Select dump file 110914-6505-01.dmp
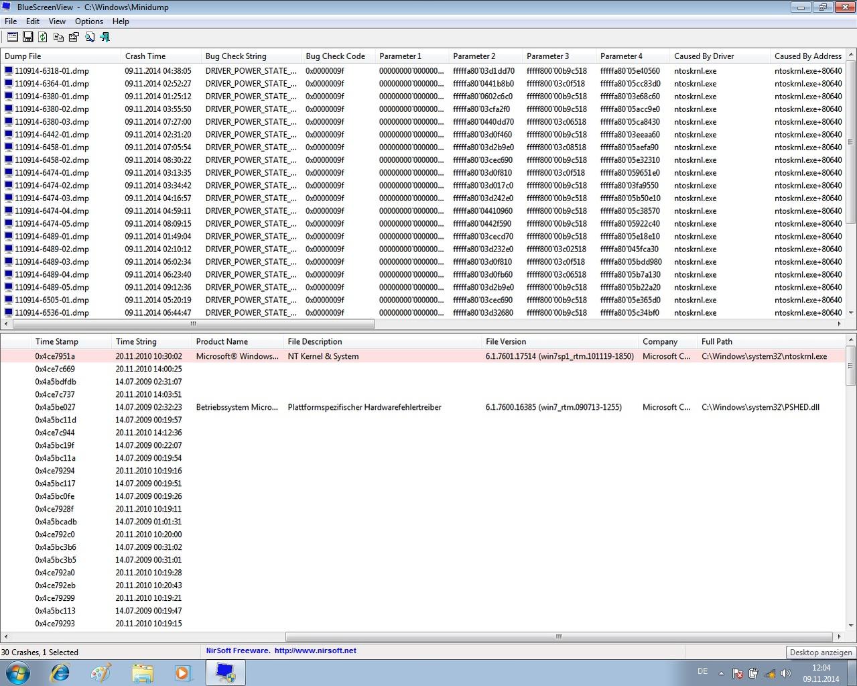This screenshot has width=857, height=686. [52, 300]
